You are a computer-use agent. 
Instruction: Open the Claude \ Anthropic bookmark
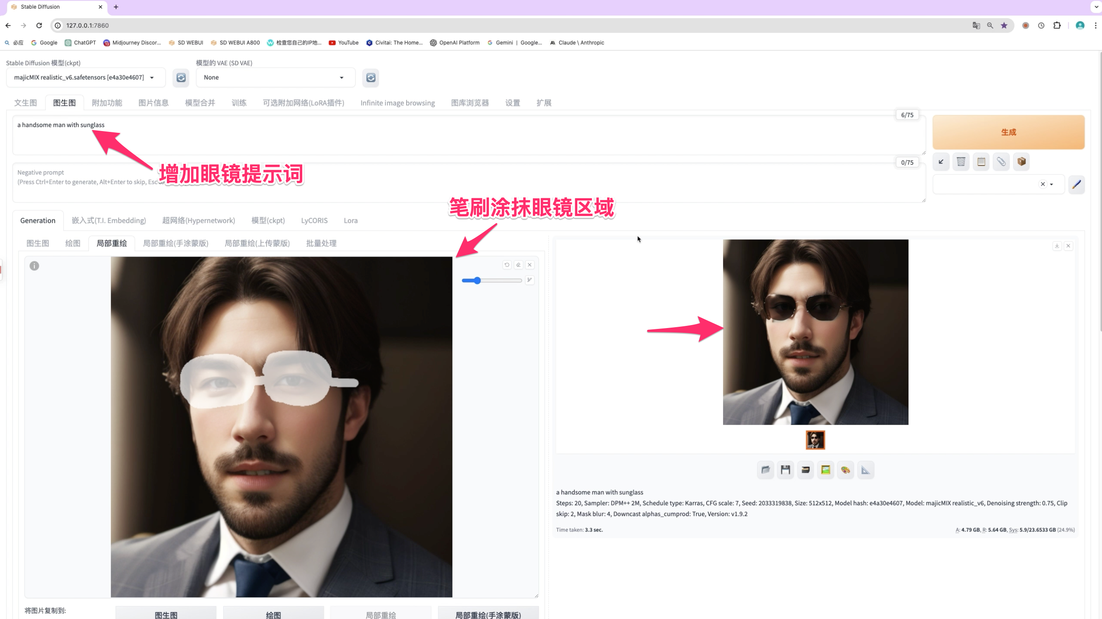[x=577, y=43]
